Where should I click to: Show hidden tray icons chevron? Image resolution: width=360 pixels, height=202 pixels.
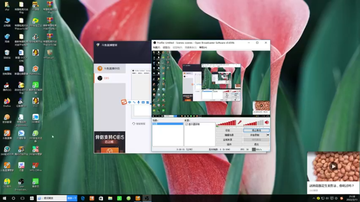tap(314, 198)
